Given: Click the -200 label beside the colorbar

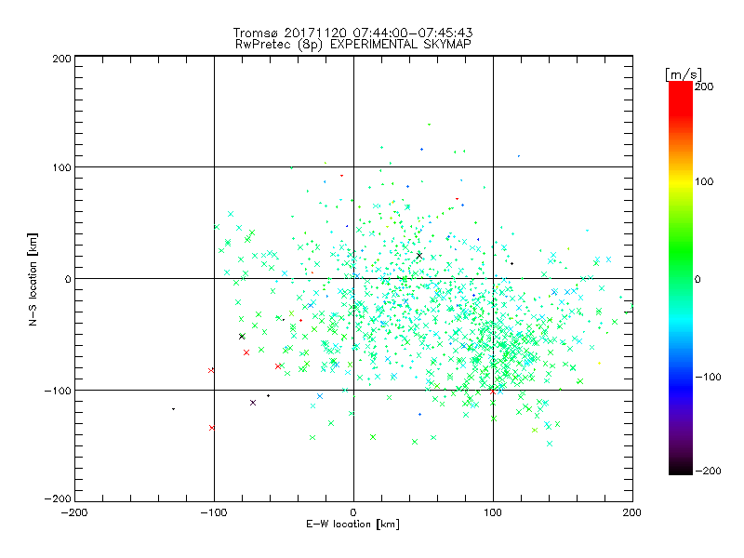Looking at the screenshot, I should point(708,471).
